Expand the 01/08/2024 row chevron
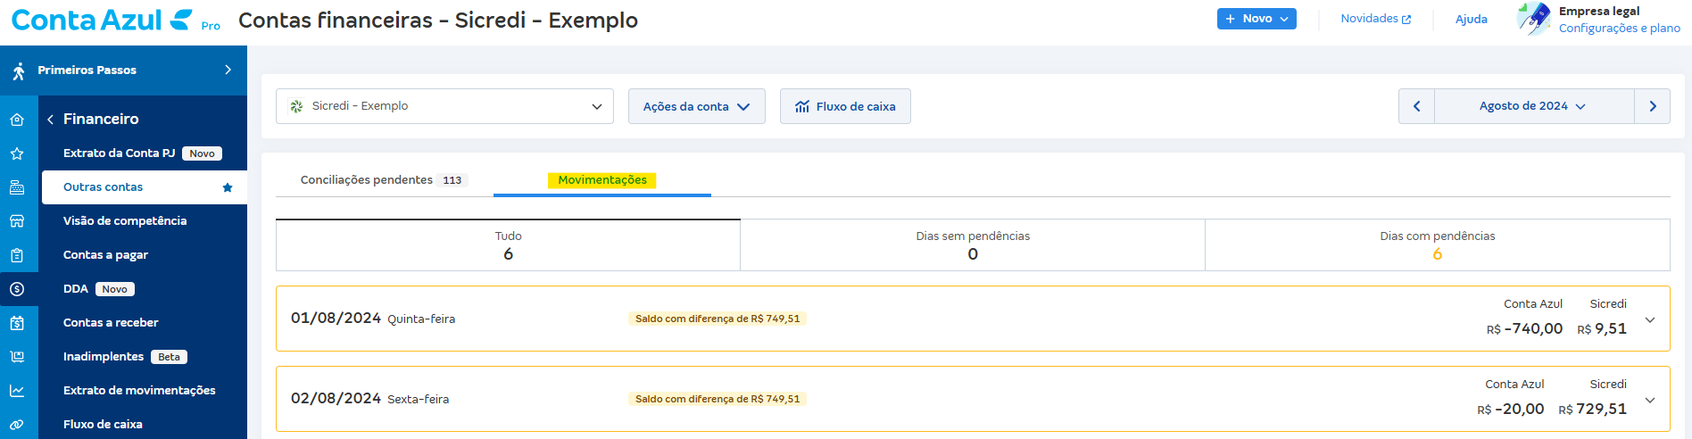 (x=1650, y=319)
